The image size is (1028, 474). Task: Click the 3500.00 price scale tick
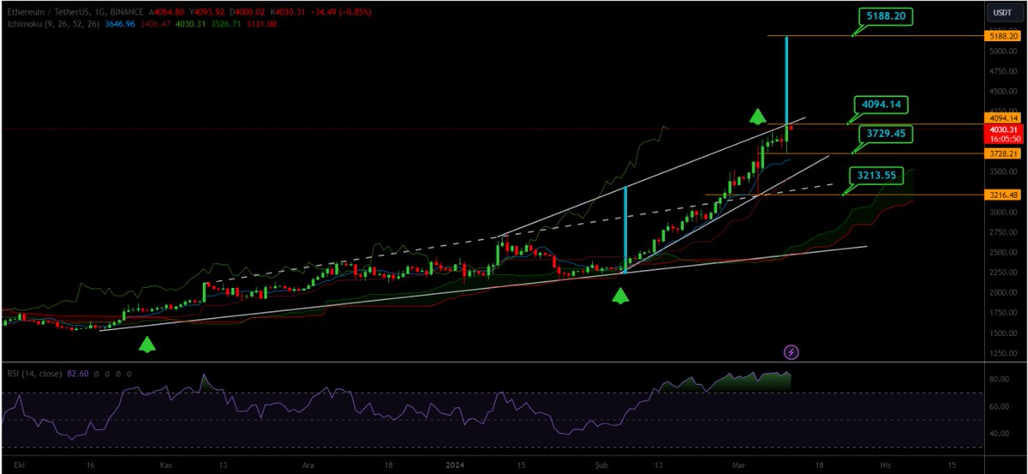(1002, 171)
